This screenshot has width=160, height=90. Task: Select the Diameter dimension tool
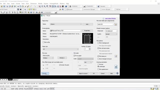[x=15, y=12]
